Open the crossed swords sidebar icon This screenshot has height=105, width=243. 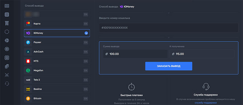(x=7, y=75)
